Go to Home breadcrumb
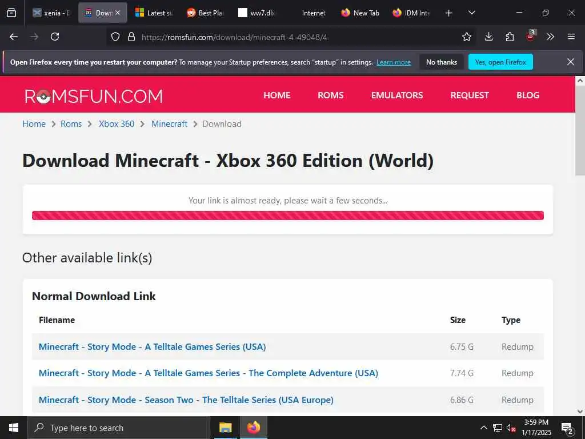 34,124
